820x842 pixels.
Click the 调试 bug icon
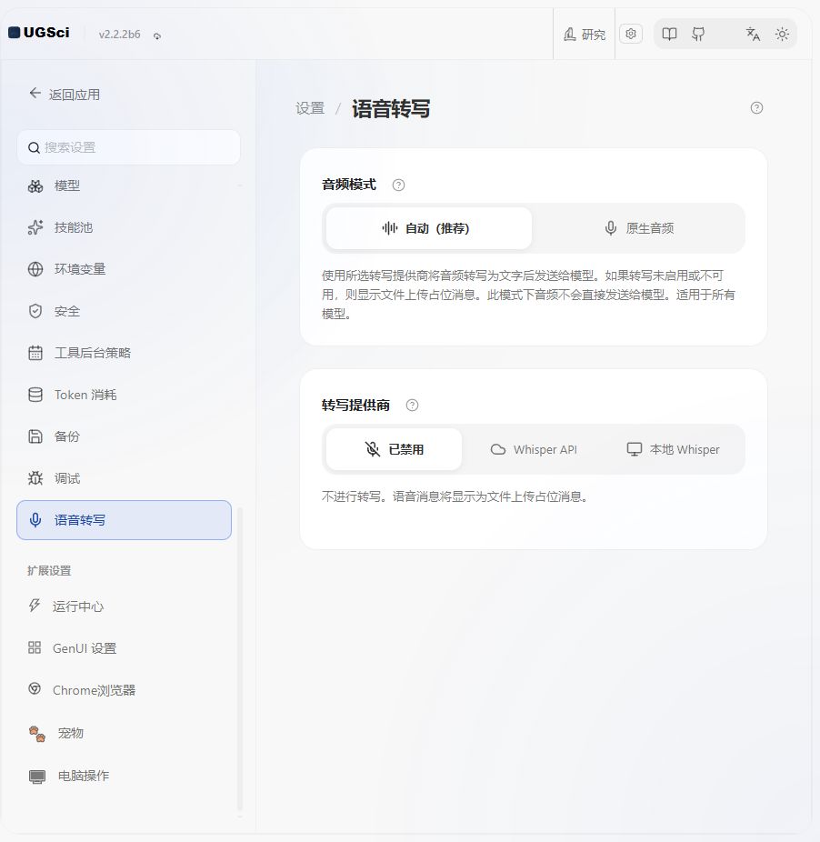(35, 478)
